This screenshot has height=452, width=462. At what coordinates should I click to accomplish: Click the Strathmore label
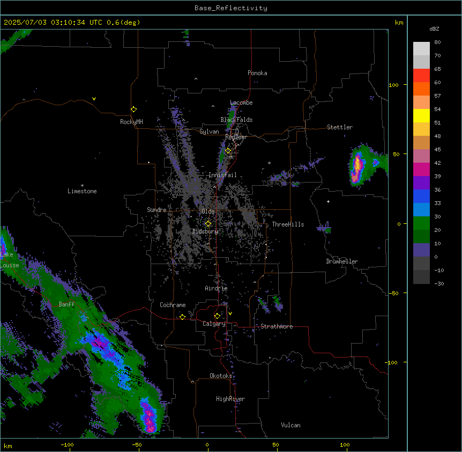click(277, 326)
